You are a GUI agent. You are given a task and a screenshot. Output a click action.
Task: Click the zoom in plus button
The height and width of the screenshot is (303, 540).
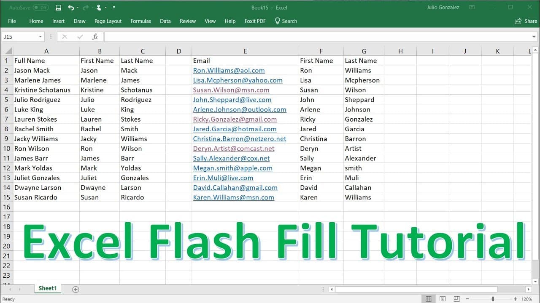coord(516,299)
